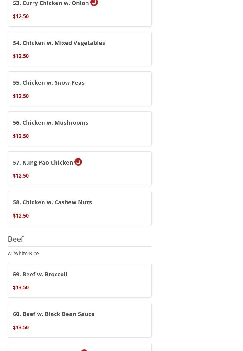Click spicy chili icon next to Kung Pao Chicken
This screenshot has width=243, height=351.
[x=78, y=161]
